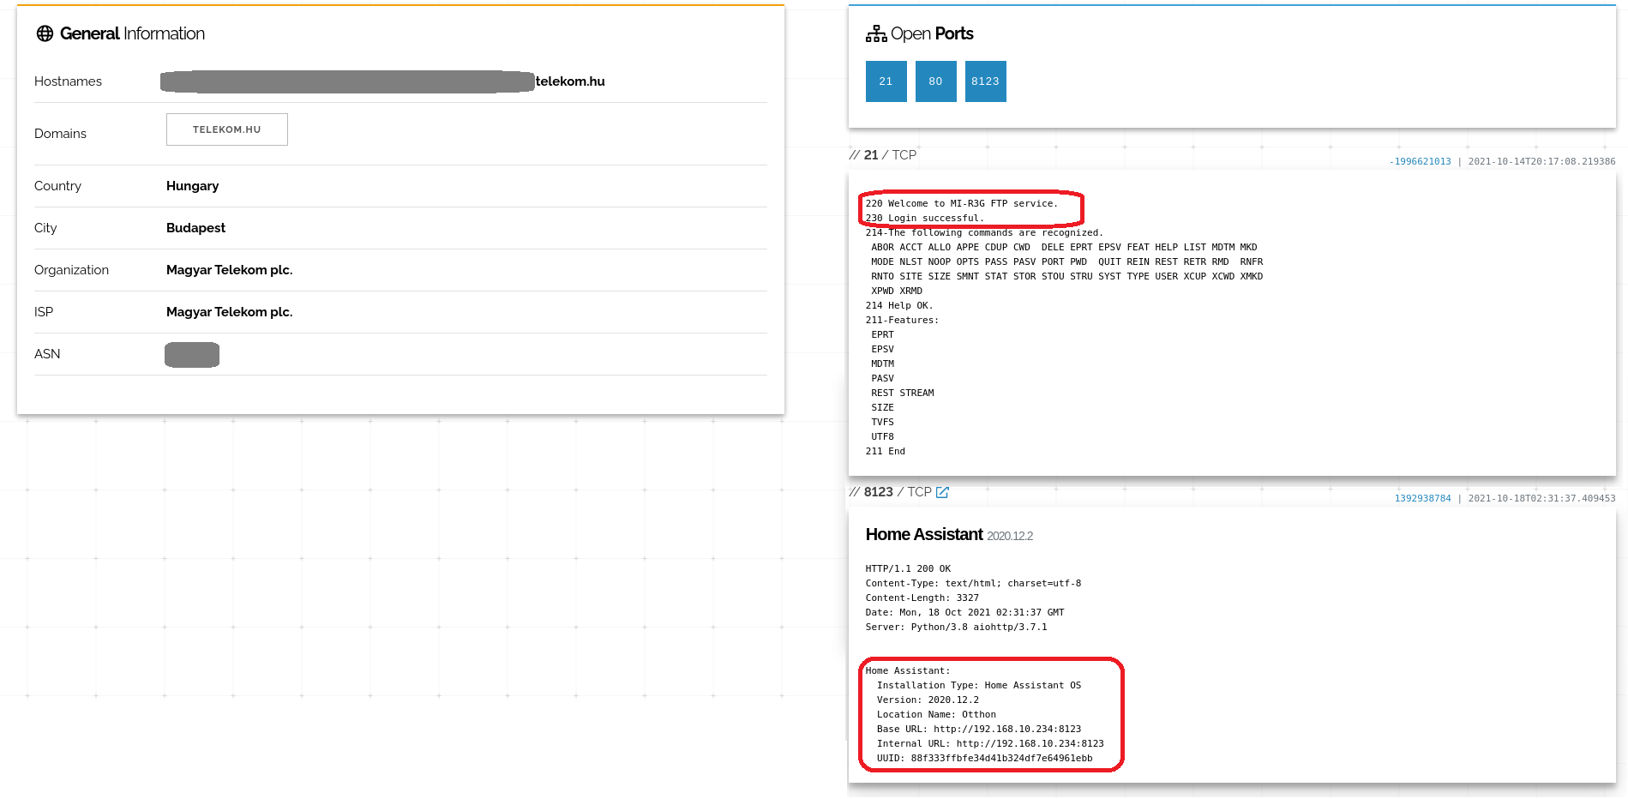1628x799 pixels.
Task: Click the ASN label
Action: (47, 354)
